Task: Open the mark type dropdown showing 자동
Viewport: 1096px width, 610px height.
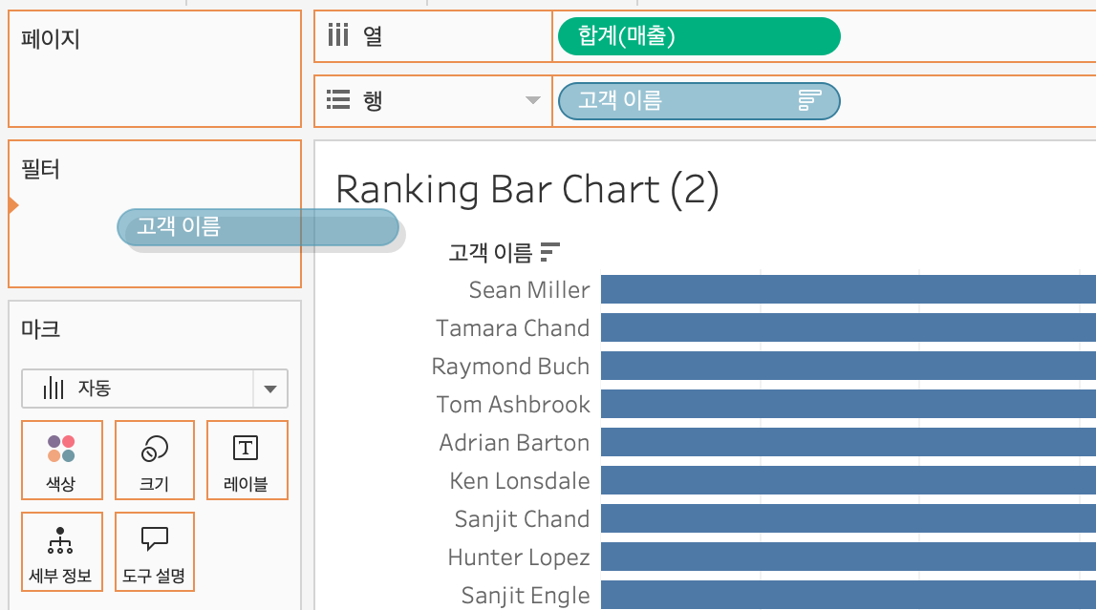Action: click(155, 389)
